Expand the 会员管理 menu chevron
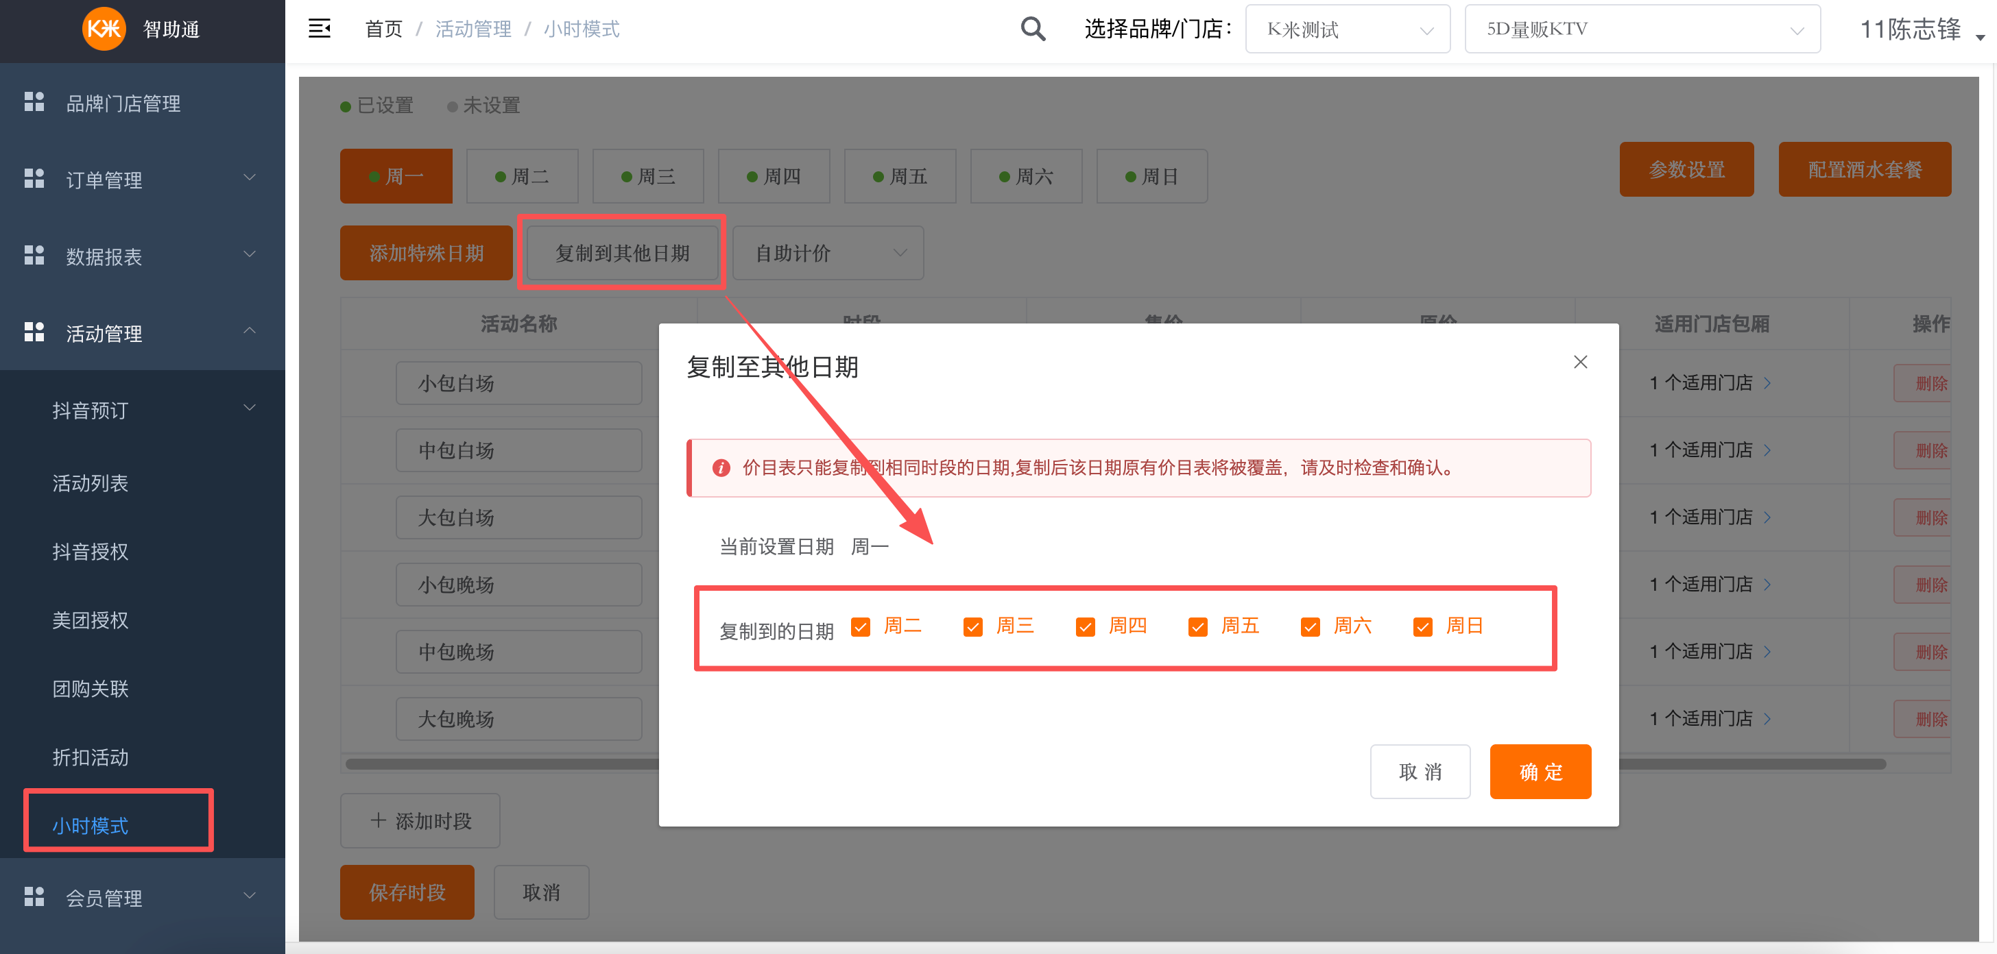 [250, 896]
